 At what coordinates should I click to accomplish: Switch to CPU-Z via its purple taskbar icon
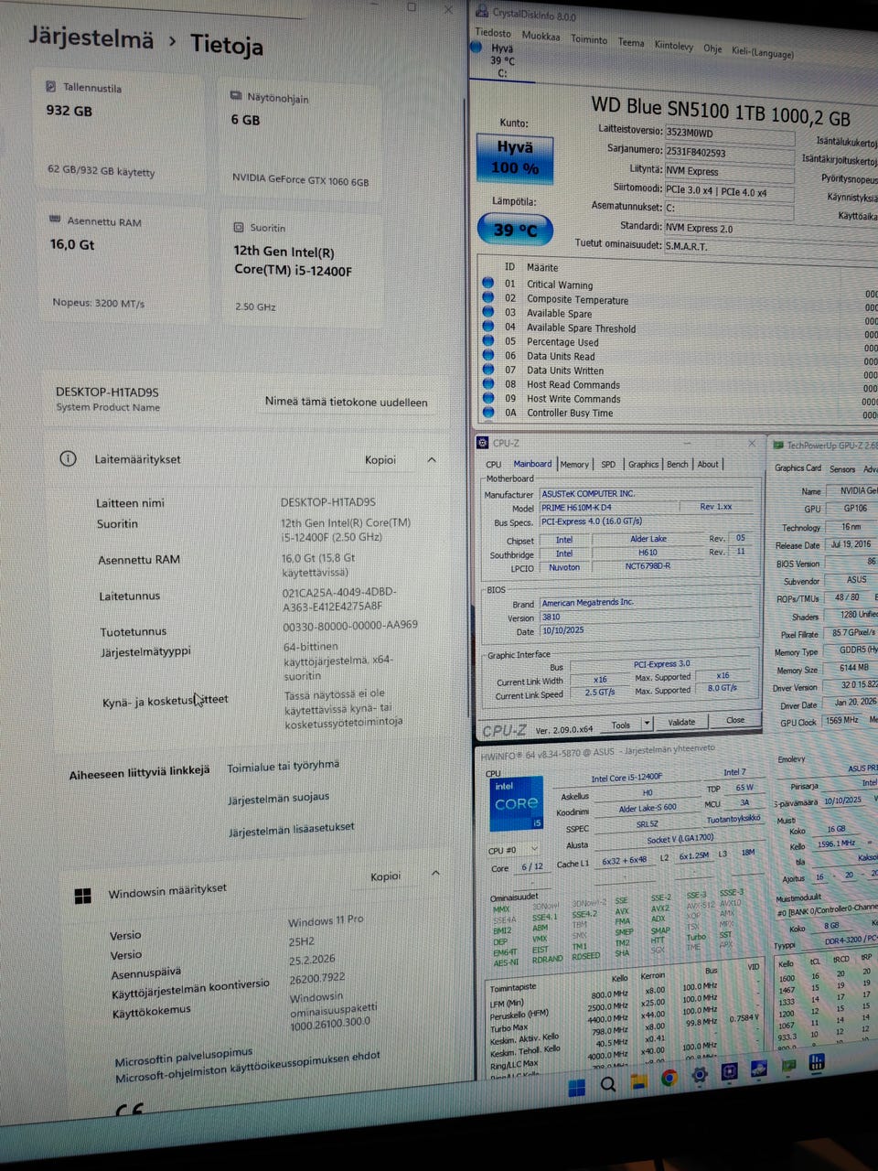point(729,1071)
